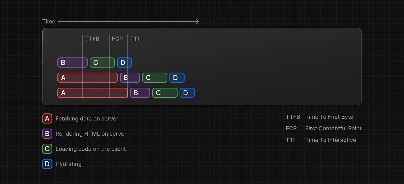Click the blue D legend icon
The image size is (404, 184).
pos(47,164)
